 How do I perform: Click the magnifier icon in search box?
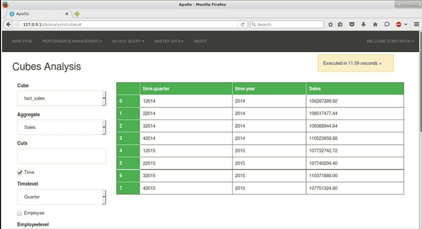click(254, 24)
